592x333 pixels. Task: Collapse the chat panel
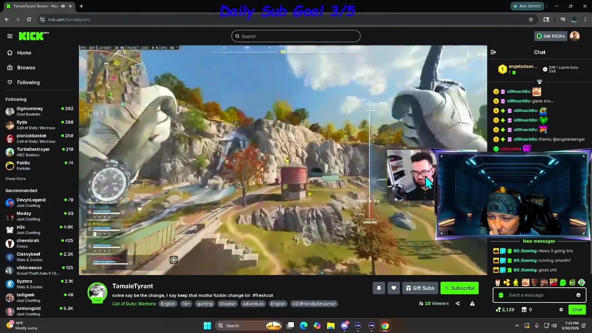pyautogui.click(x=493, y=52)
